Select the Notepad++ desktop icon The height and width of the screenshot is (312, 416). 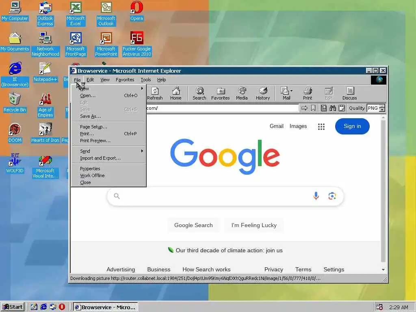[x=45, y=72]
